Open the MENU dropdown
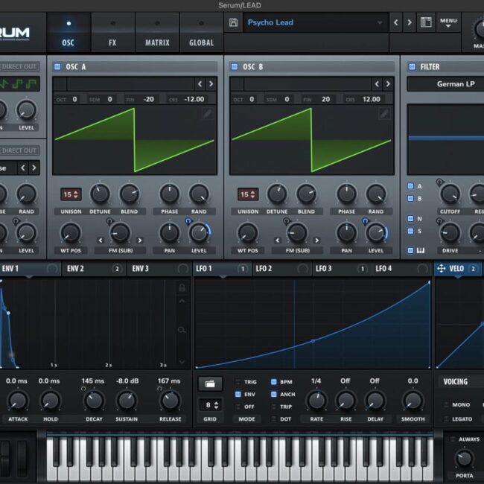 point(448,23)
